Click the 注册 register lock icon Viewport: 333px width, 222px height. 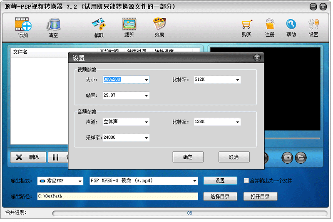pyautogui.click(x=270, y=24)
